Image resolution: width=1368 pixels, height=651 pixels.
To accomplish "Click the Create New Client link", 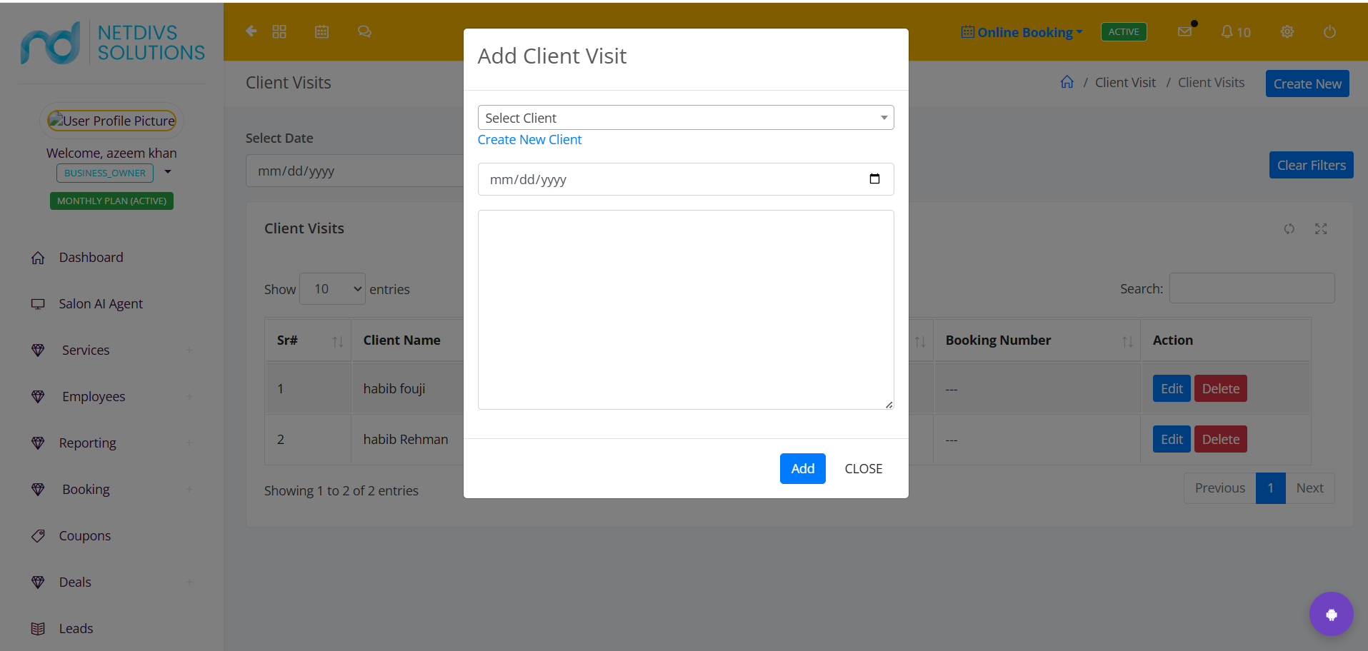I will point(529,140).
